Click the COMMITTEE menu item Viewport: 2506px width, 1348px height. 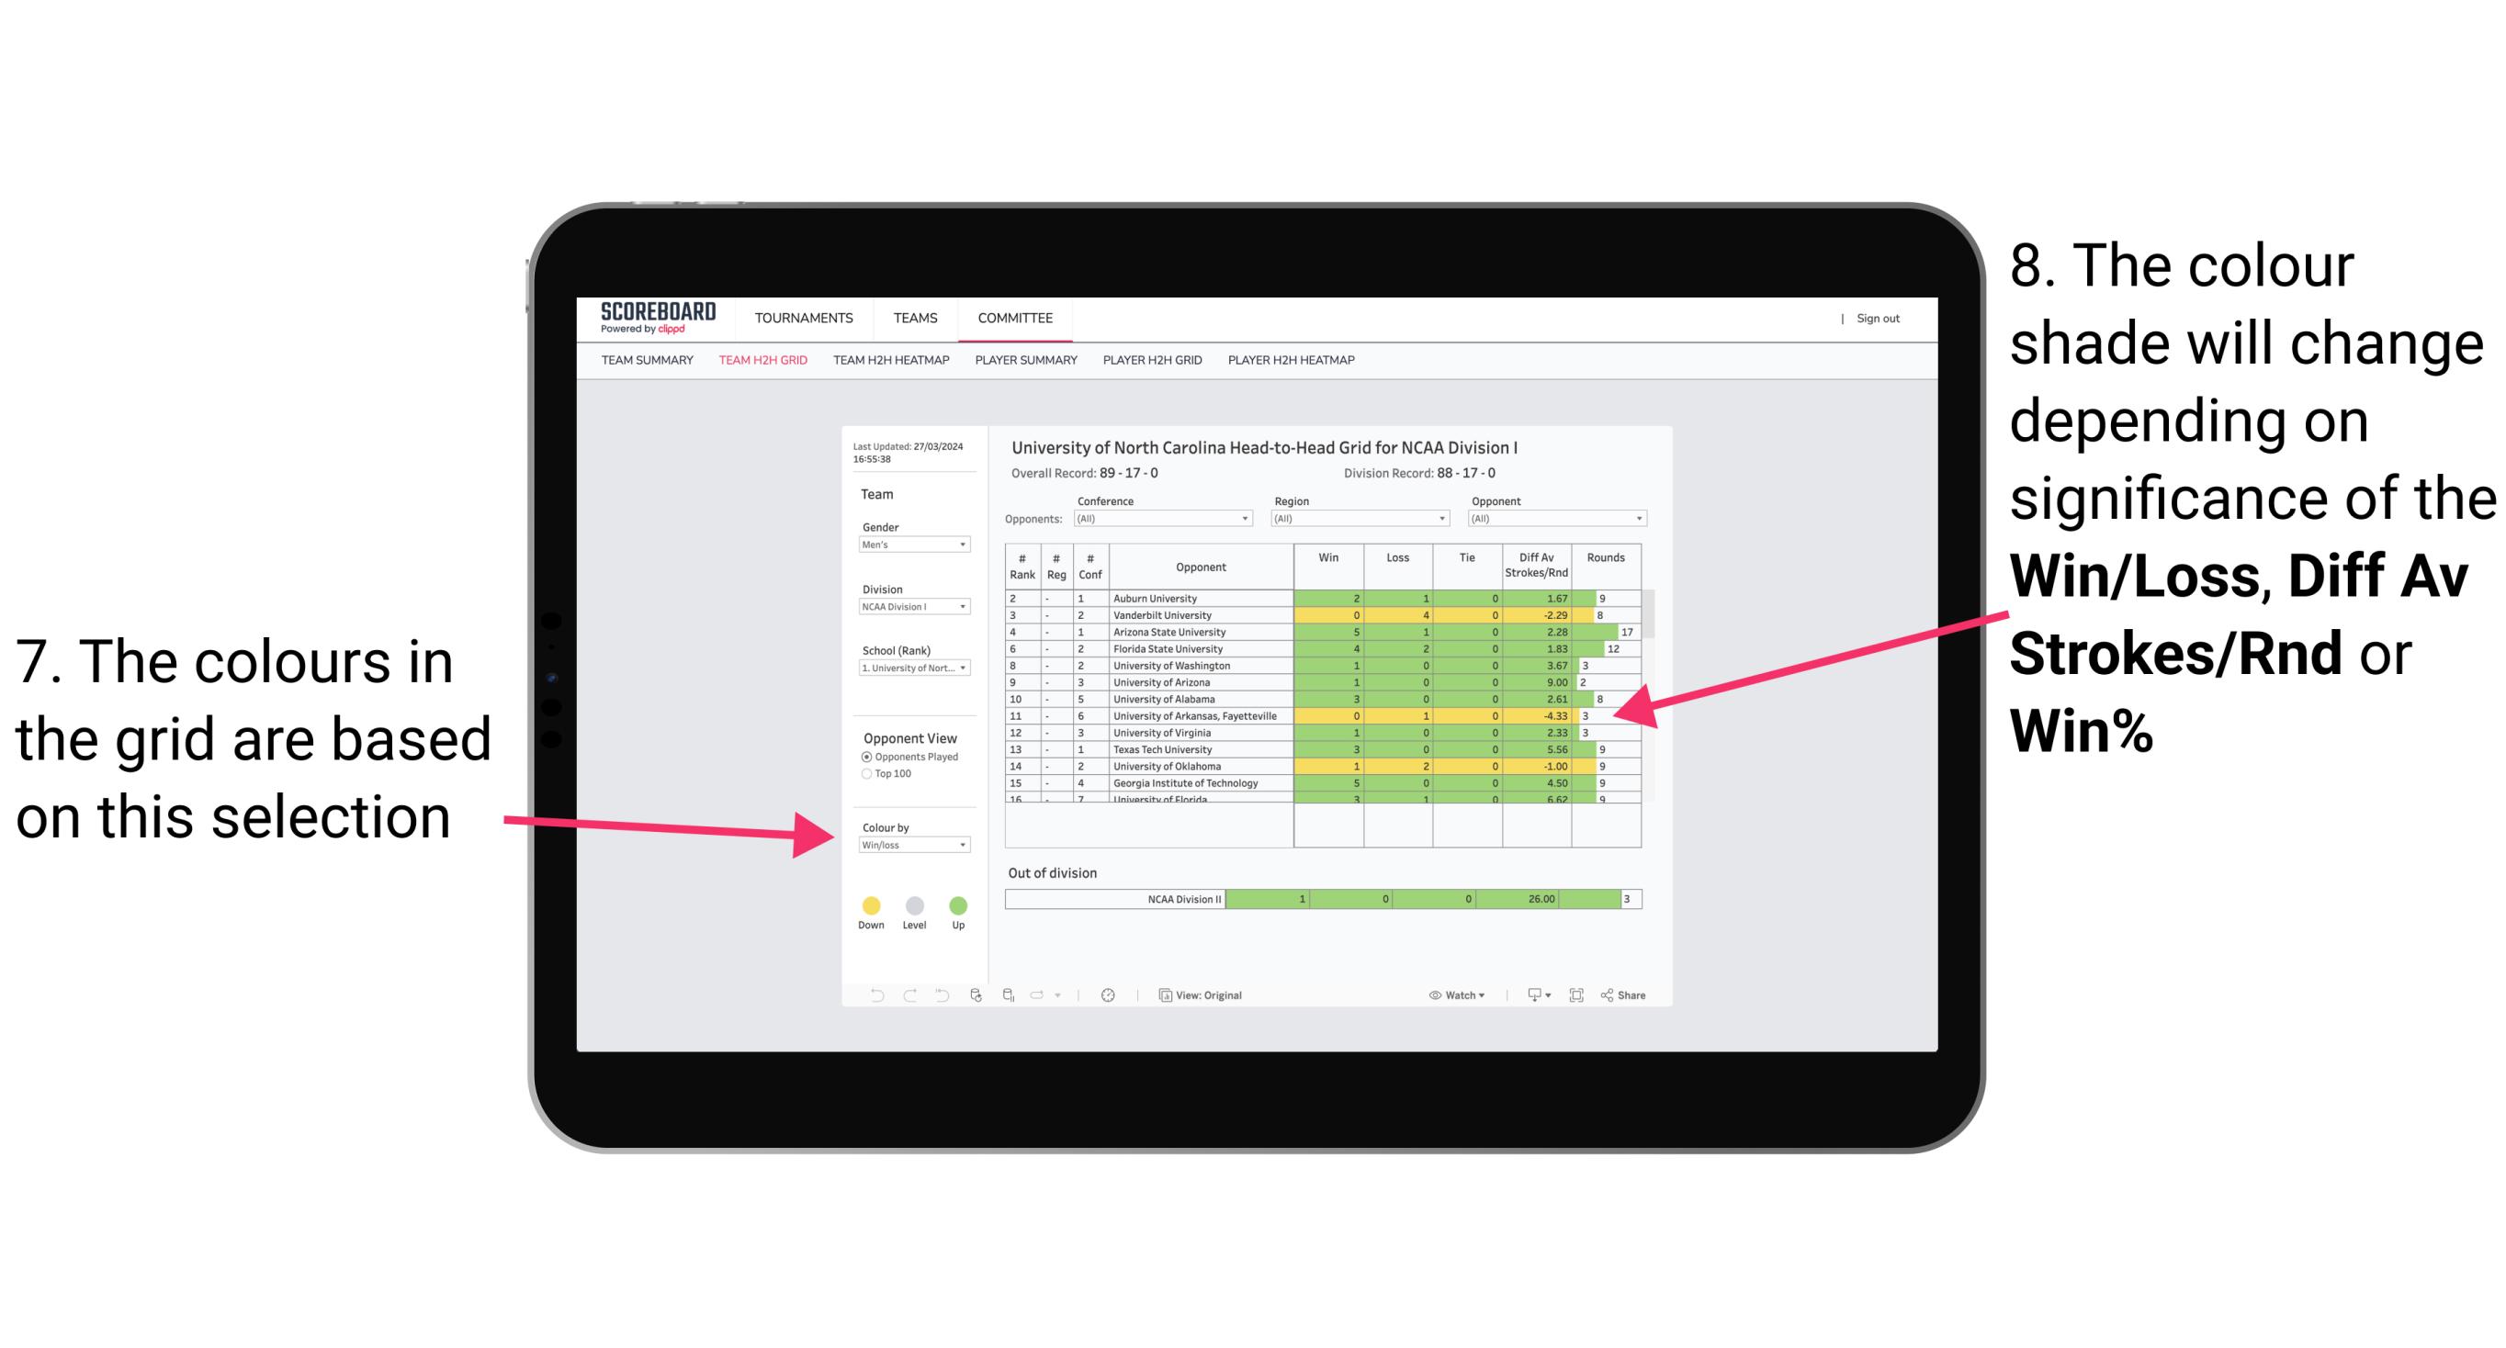[1016, 319]
